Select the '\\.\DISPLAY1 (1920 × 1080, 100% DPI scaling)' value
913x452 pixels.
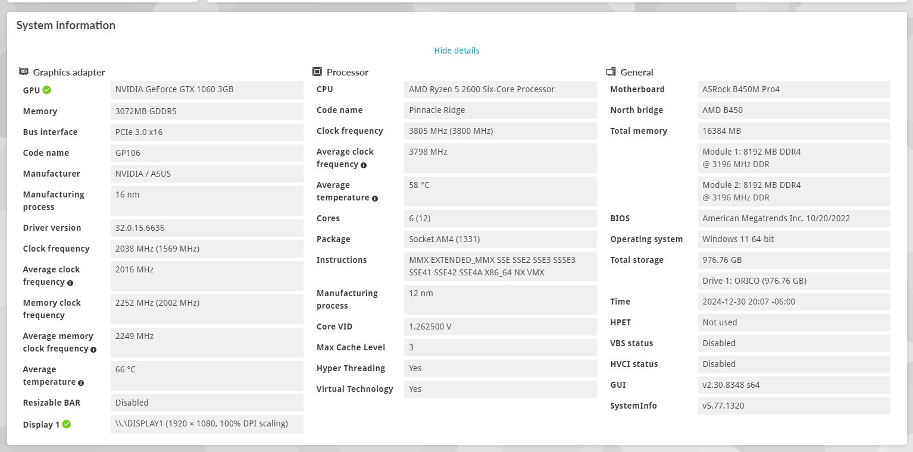[207, 424]
